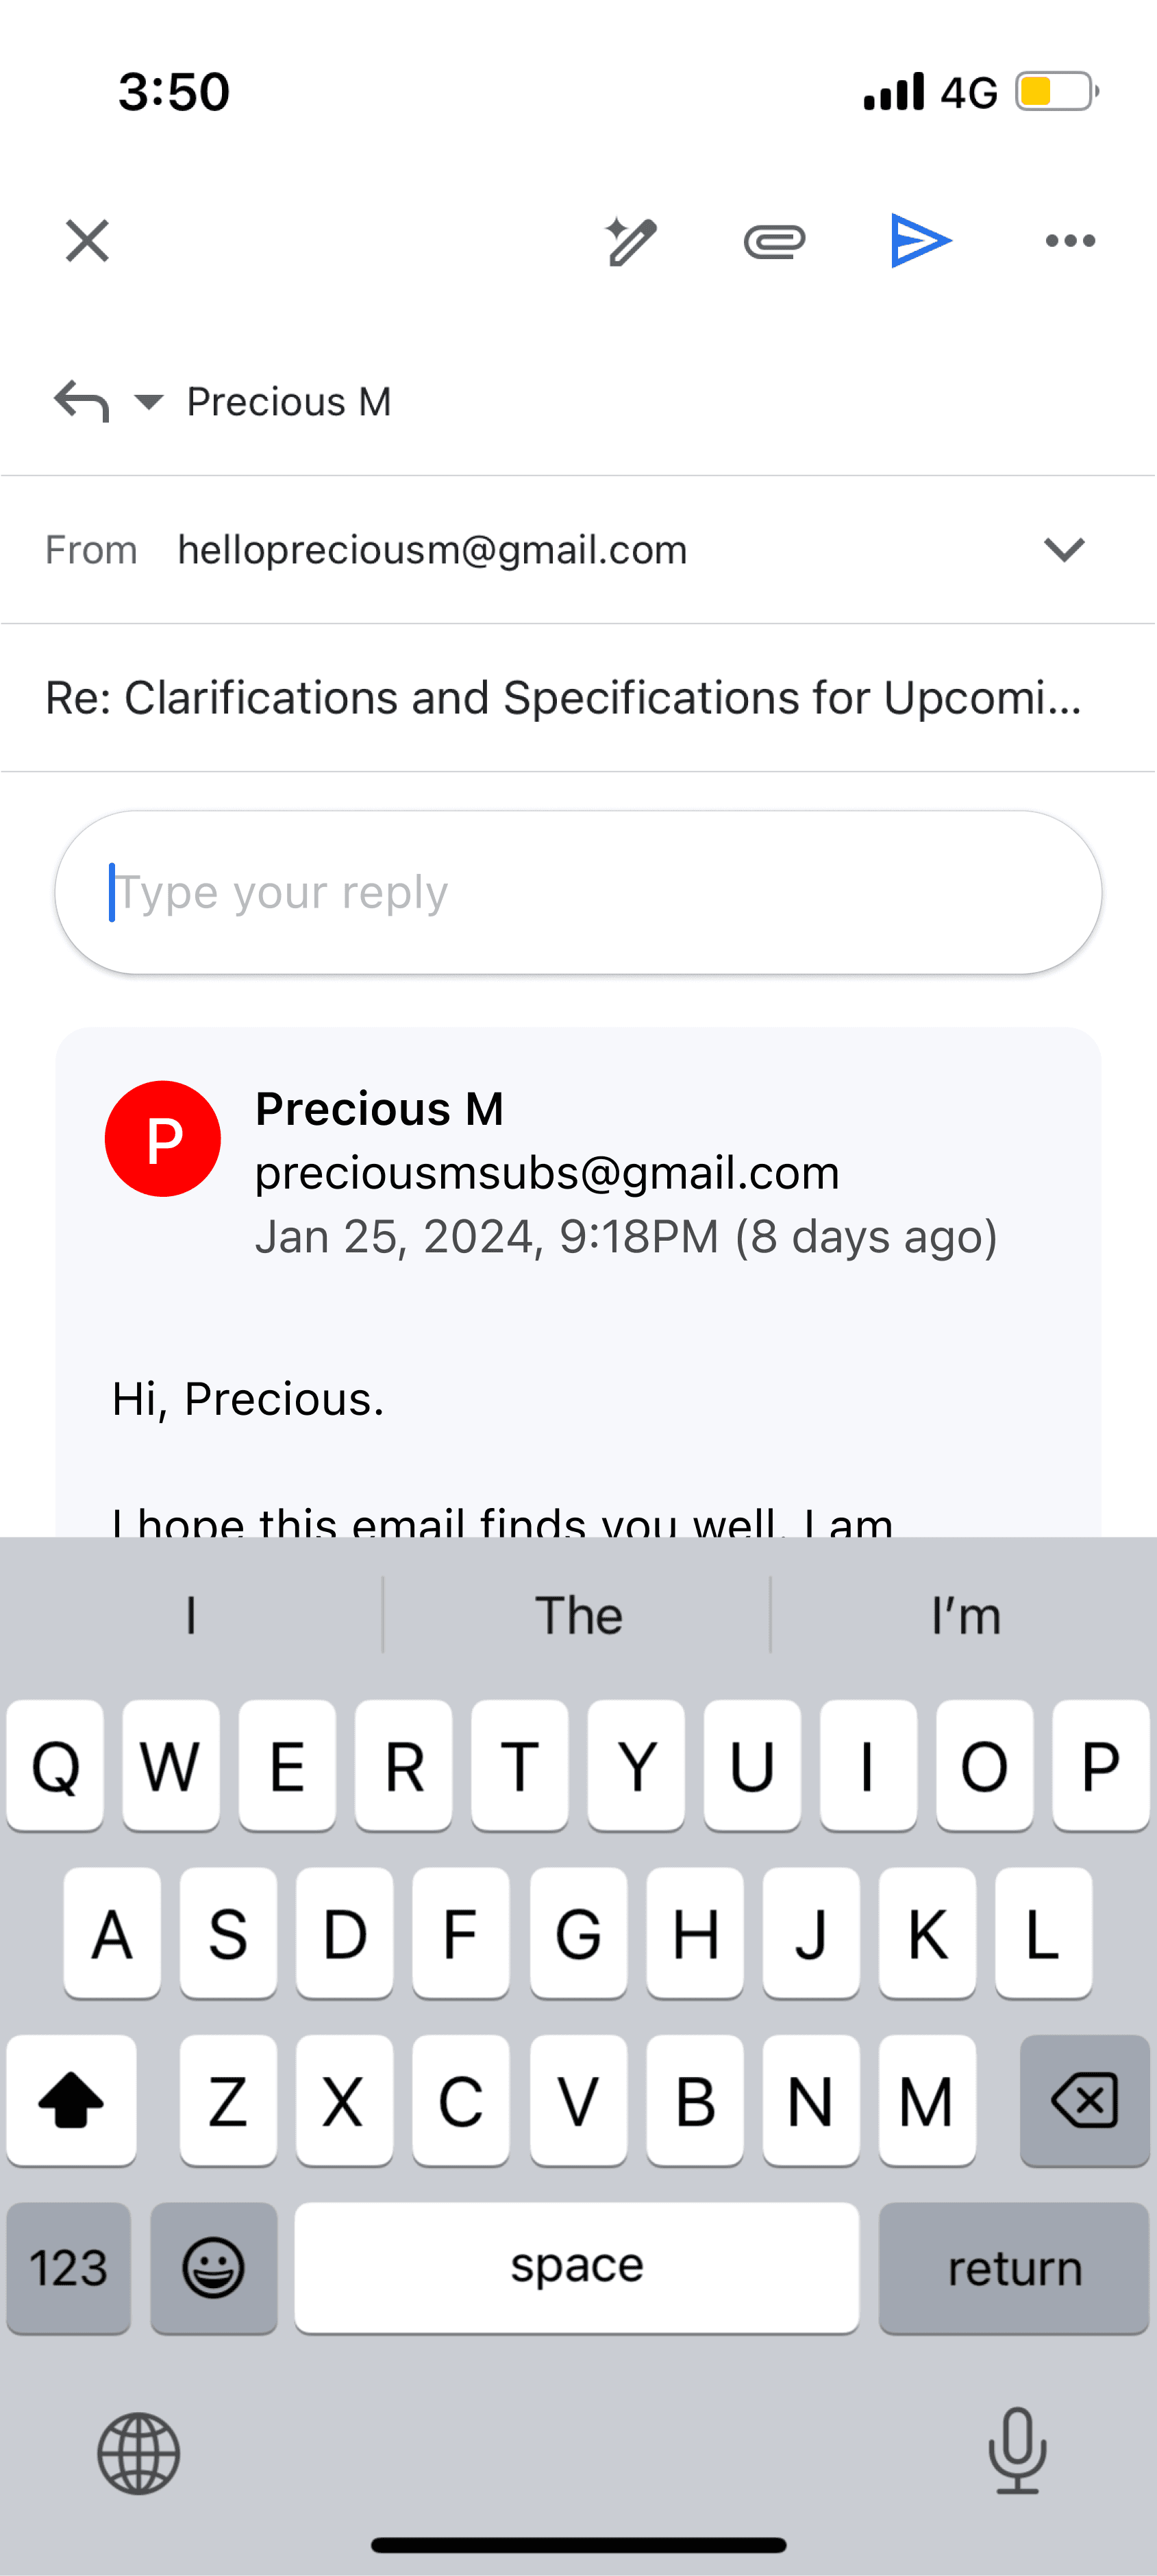Focus the Type your reply field
The width and height of the screenshot is (1157, 2576).
pos(578,892)
